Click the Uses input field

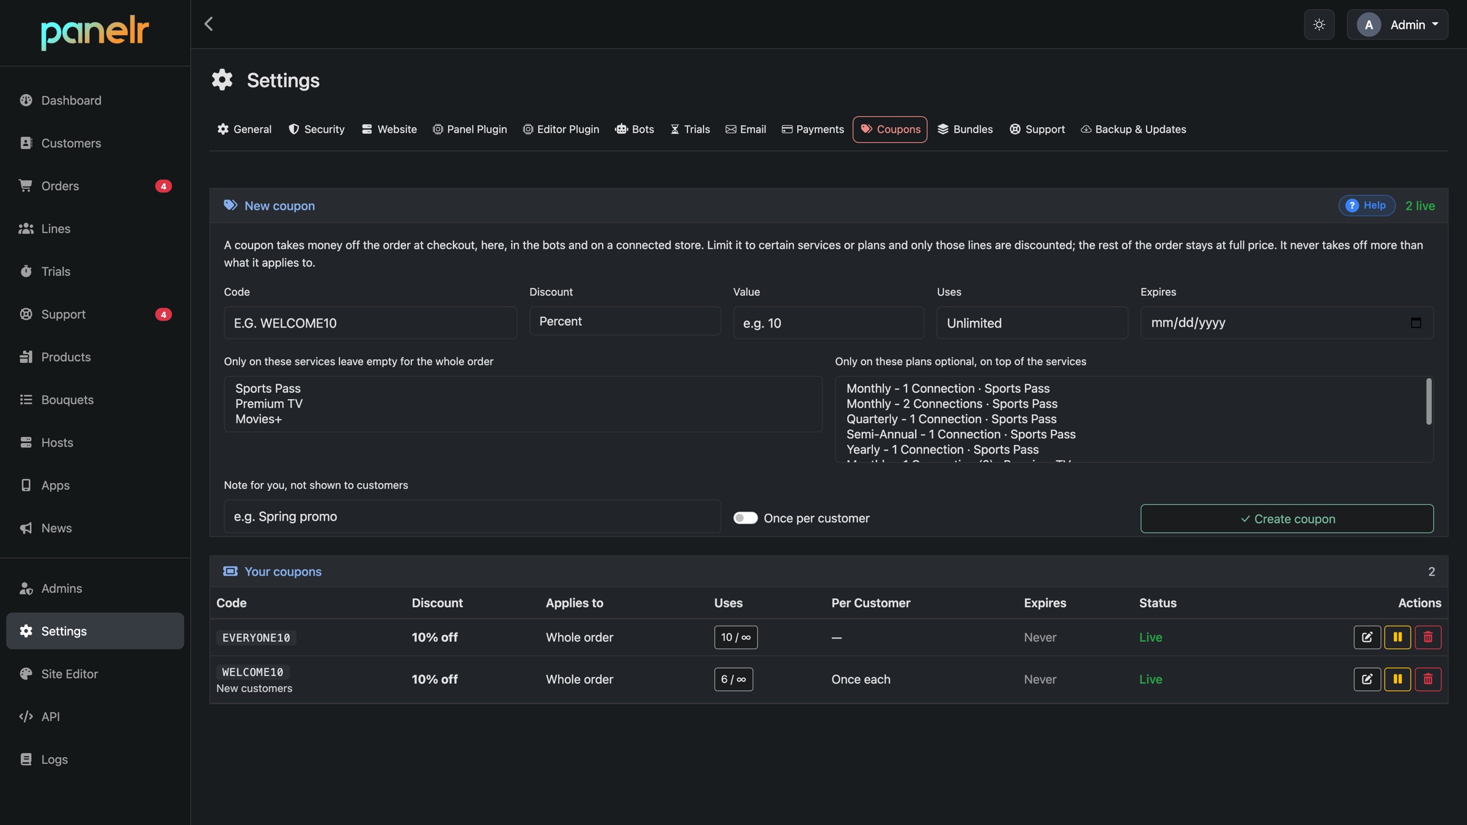1032,323
